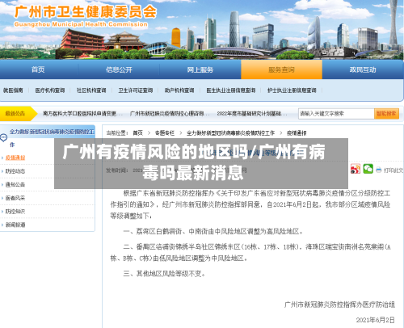Open 医疗机构查询 link
404x328 pixels.
pos(50,90)
